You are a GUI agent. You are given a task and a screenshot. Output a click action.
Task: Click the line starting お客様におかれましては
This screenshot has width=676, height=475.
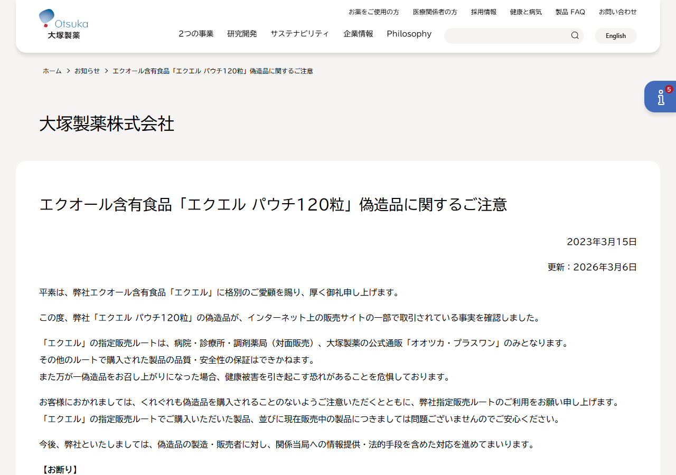pos(329,402)
